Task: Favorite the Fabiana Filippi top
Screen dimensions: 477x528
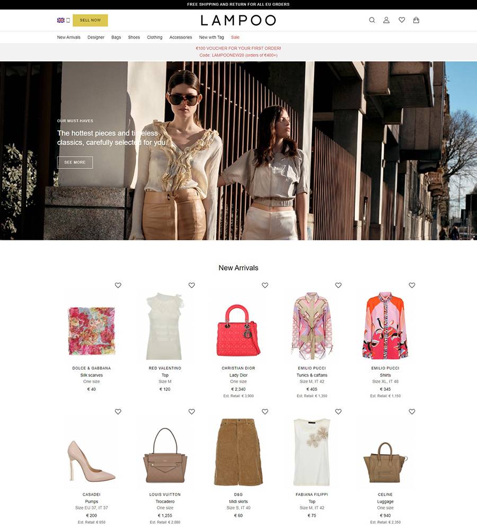Action: coord(339,411)
